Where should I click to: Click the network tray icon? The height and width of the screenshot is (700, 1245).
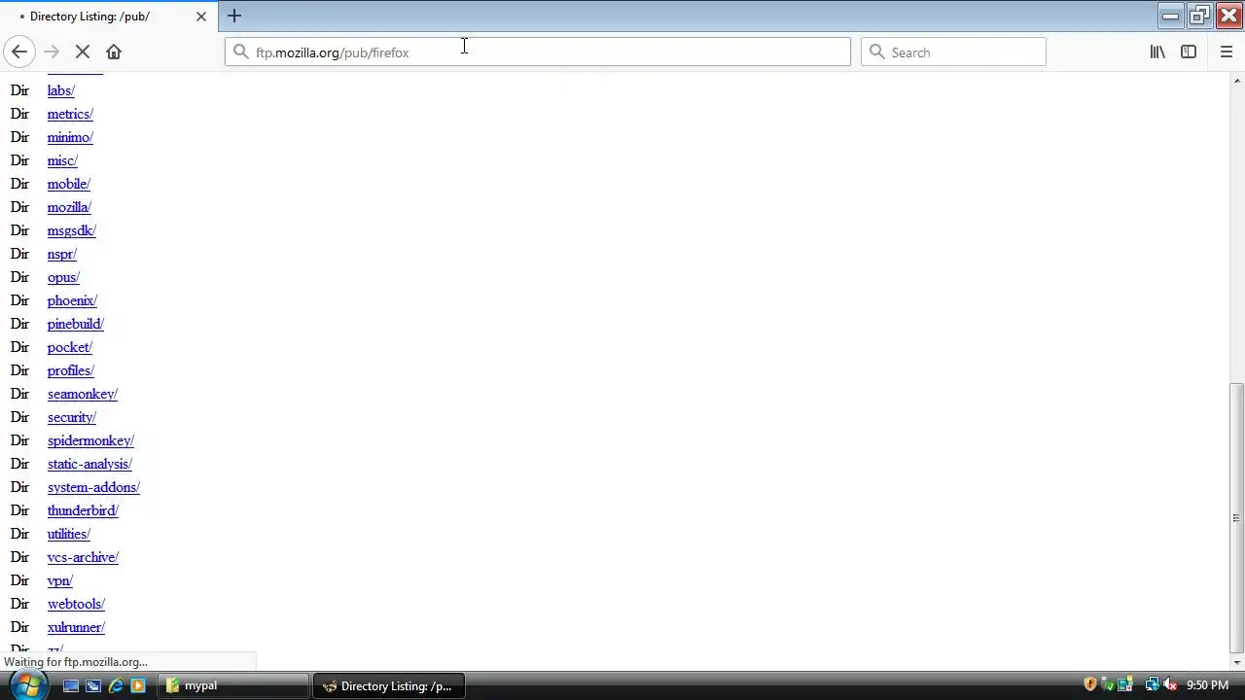point(1153,684)
